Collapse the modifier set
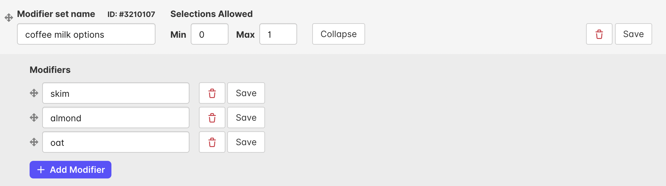This screenshot has height=186, width=666. (x=339, y=34)
